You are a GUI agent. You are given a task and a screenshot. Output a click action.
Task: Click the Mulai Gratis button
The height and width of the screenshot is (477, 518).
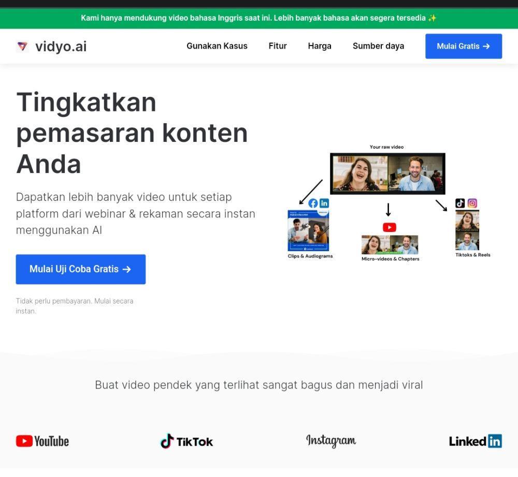464,46
